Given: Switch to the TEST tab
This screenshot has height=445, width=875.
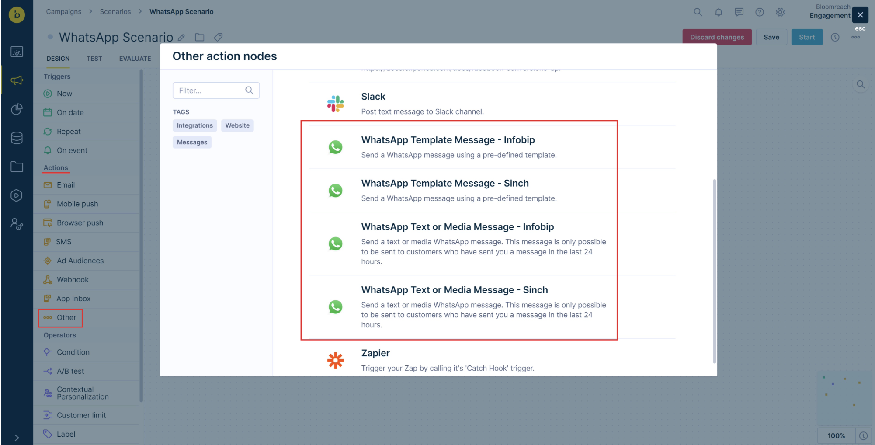Looking at the screenshot, I should [94, 59].
